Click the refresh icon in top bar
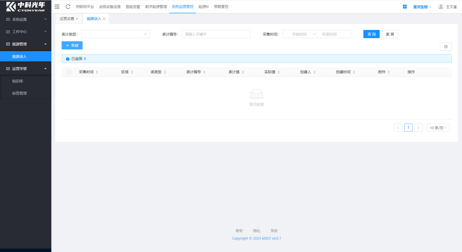 coord(68,6)
